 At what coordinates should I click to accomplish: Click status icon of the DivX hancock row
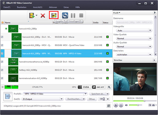(x=107, y=37)
